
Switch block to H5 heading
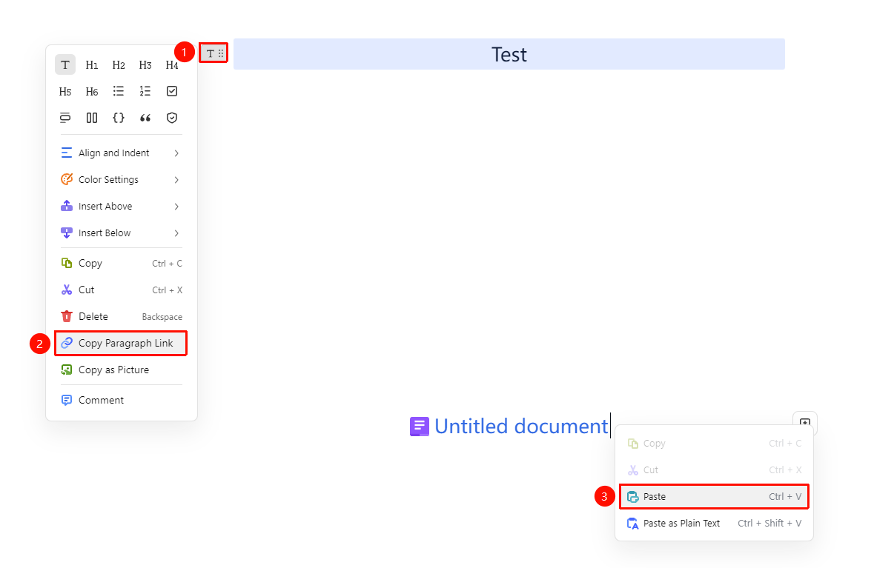click(65, 91)
